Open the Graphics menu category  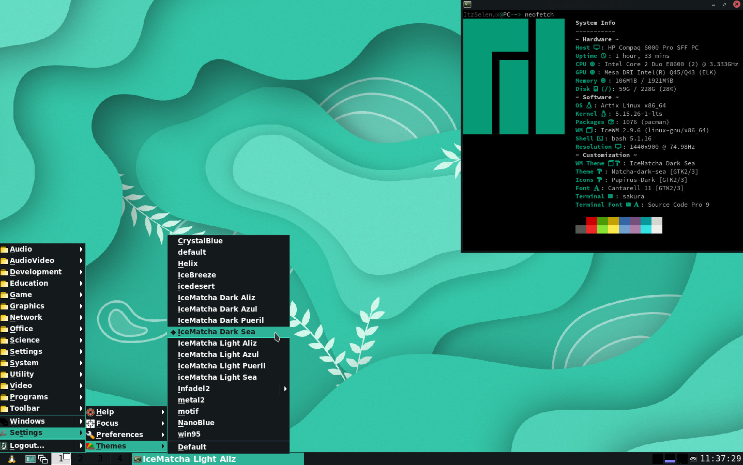42,306
